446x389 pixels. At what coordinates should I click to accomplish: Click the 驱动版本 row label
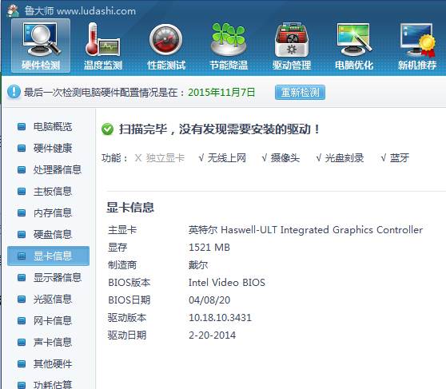pyautogui.click(x=127, y=318)
